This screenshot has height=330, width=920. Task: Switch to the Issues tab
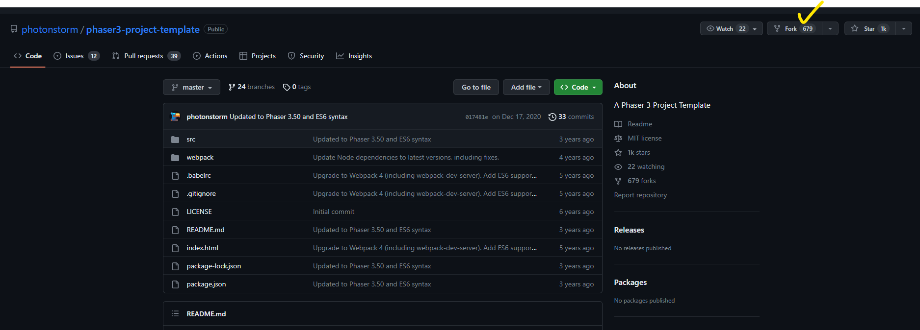click(76, 56)
